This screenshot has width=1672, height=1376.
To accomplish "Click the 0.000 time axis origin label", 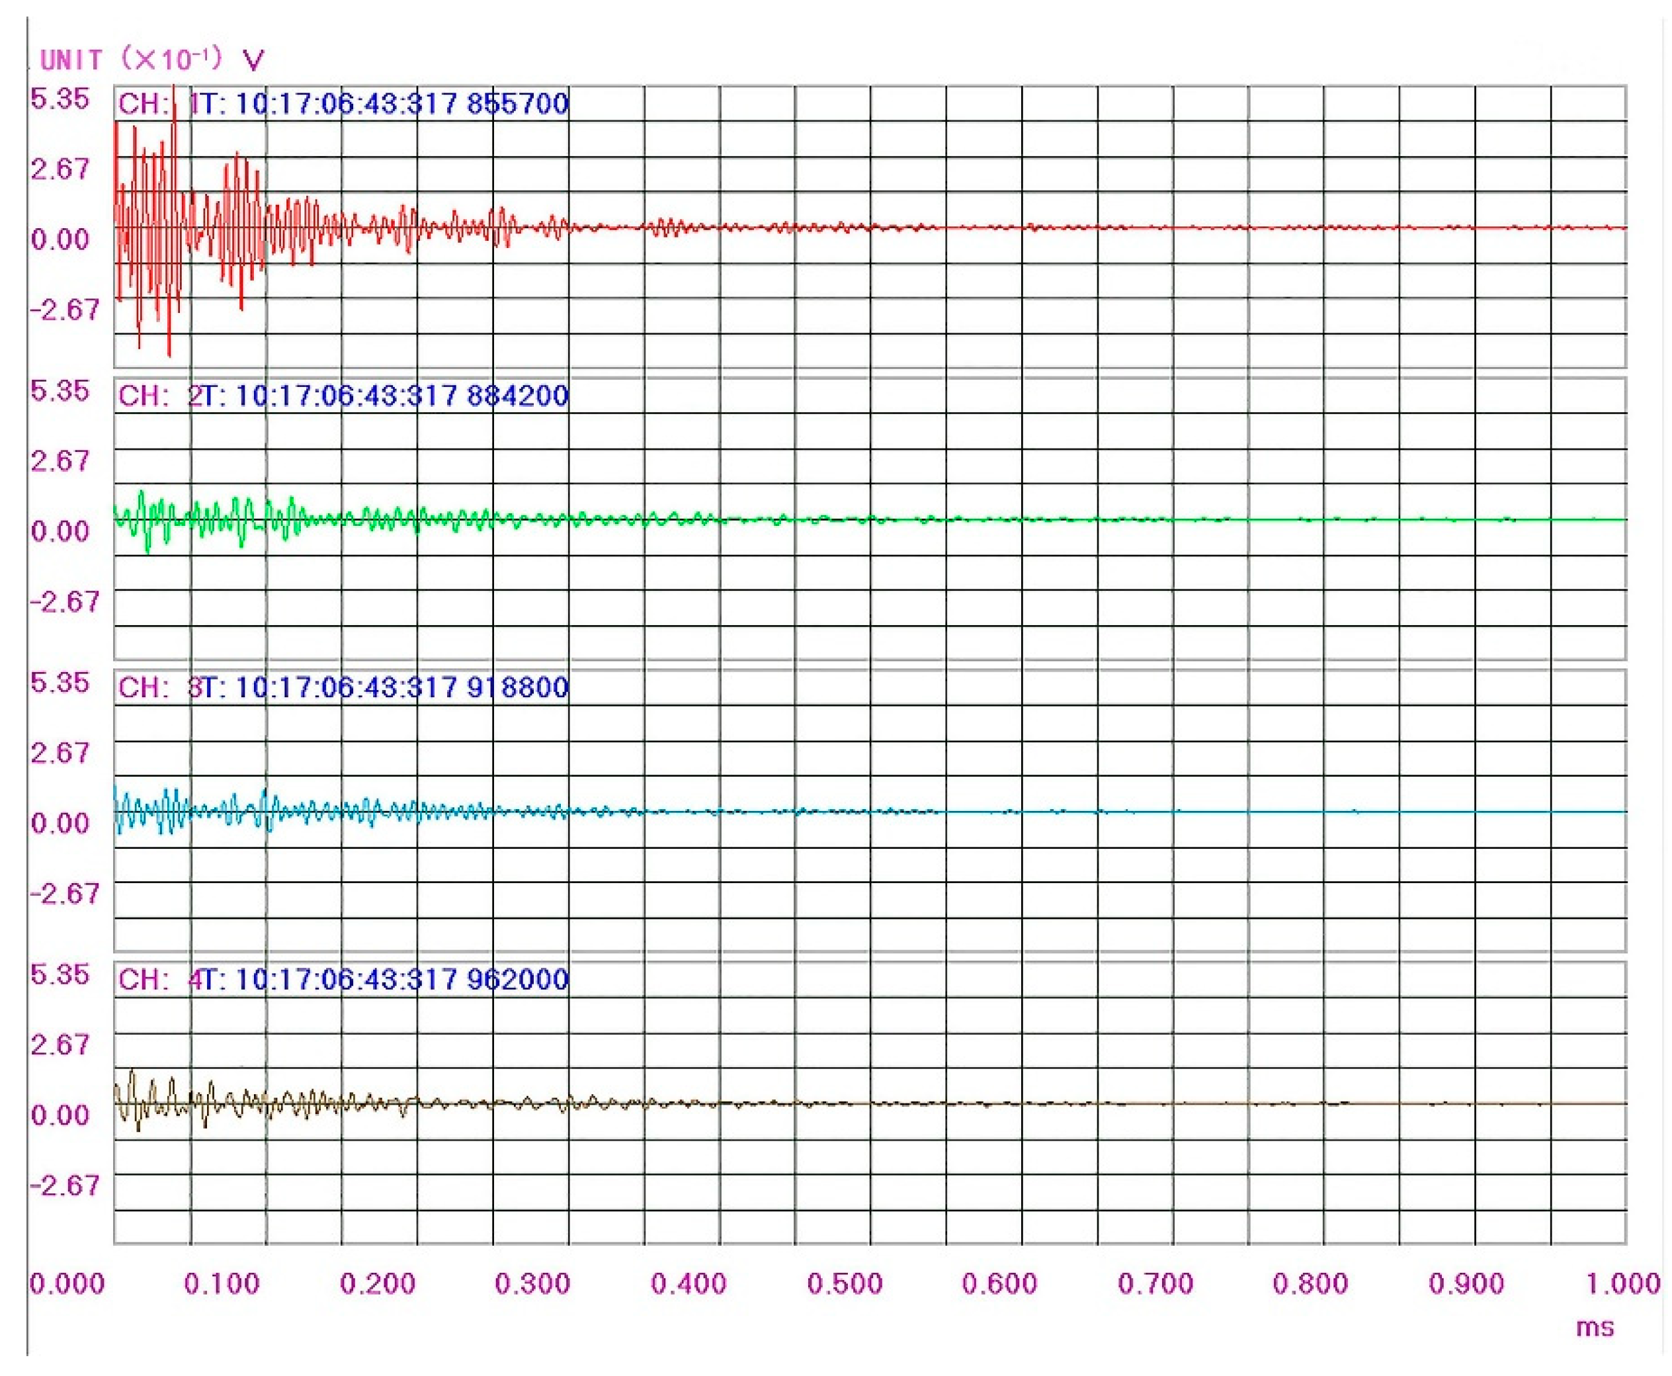I will [x=67, y=1285].
